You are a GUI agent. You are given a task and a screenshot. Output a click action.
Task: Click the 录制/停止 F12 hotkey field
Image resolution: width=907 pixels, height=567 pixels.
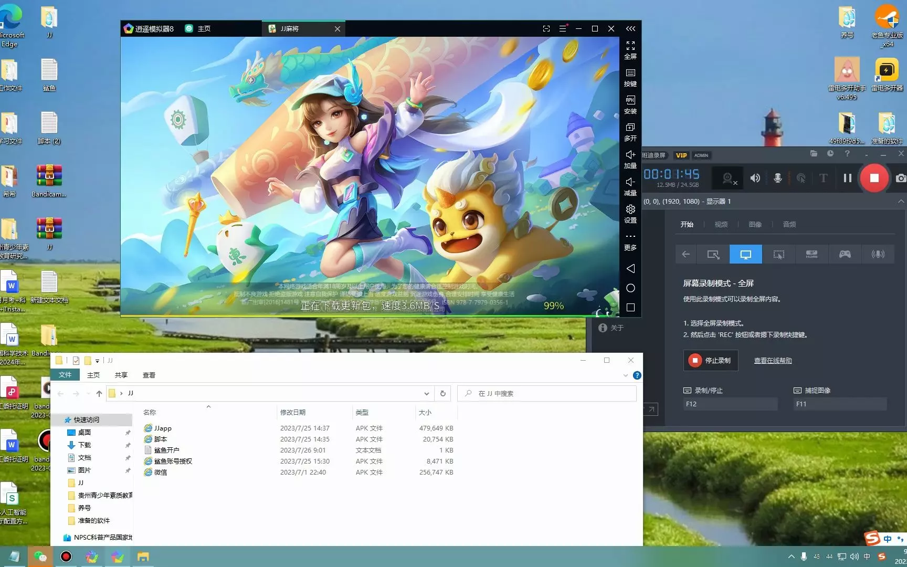point(730,404)
